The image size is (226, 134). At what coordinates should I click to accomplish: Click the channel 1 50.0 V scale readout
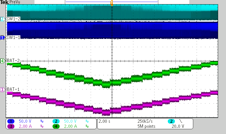[25, 121]
